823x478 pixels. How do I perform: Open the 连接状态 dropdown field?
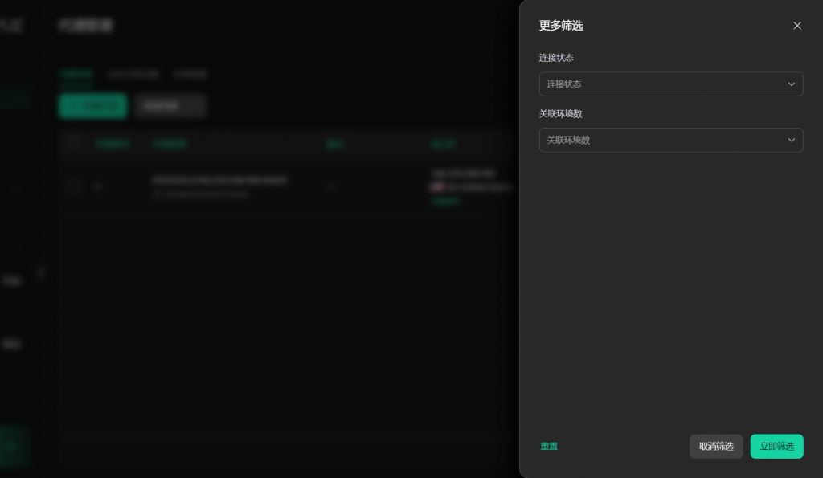pos(661,84)
